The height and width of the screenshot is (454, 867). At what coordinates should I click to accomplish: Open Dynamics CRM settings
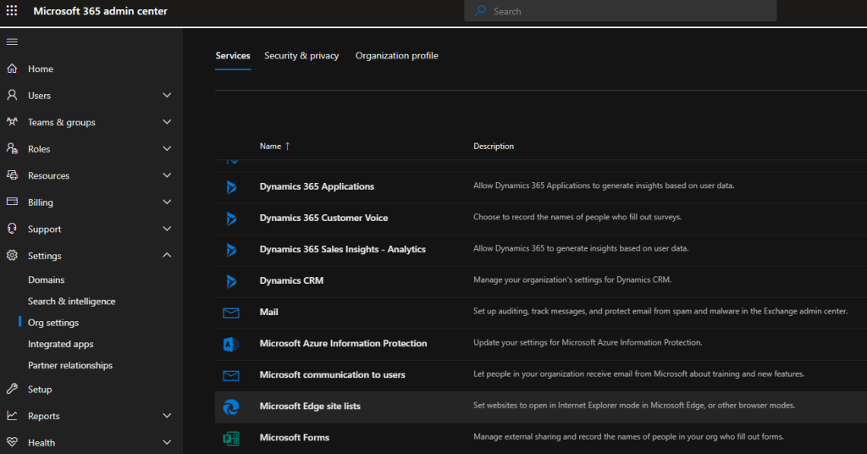coord(291,280)
